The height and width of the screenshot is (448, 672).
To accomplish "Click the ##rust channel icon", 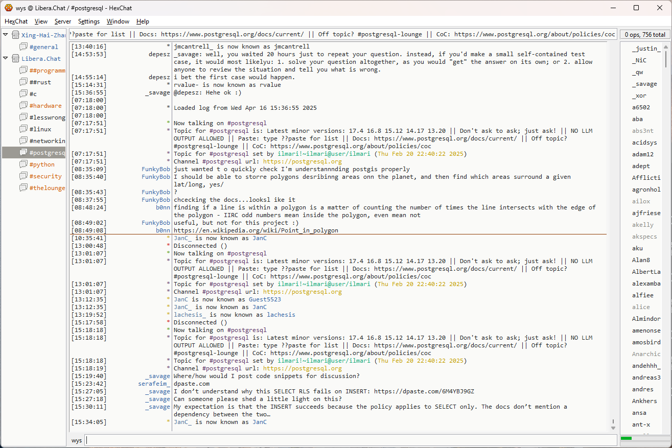I will (x=24, y=82).
